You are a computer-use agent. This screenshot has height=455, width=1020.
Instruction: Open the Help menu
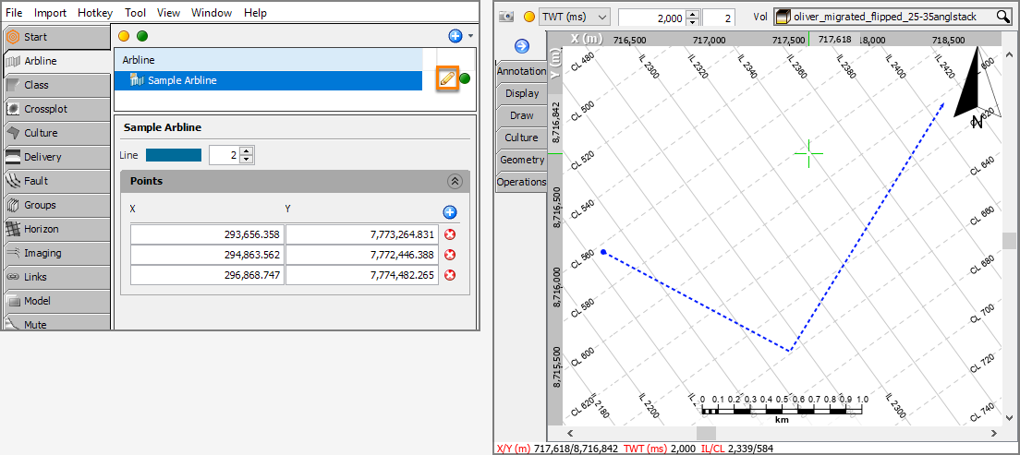[255, 12]
